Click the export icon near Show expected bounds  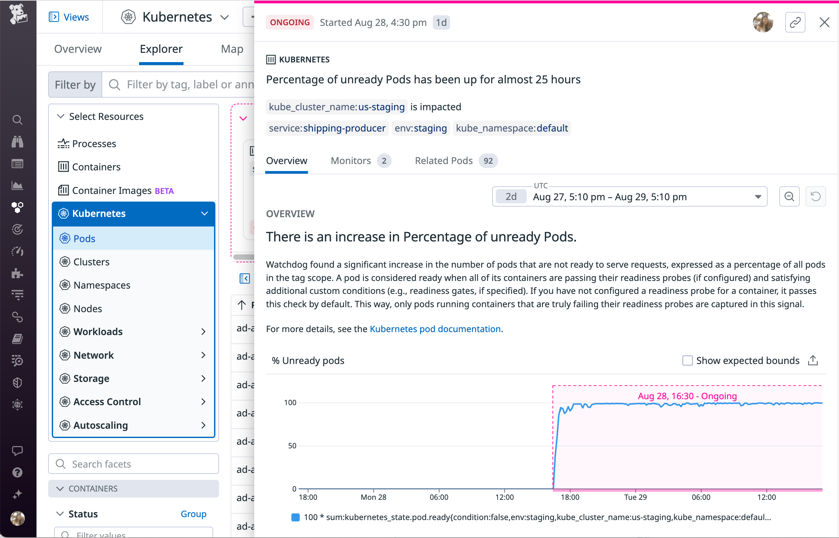813,360
